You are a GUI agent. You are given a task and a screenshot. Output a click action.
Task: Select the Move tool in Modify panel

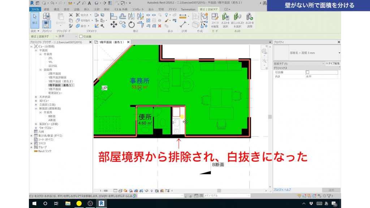pyautogui.click(x=114, y=24)
